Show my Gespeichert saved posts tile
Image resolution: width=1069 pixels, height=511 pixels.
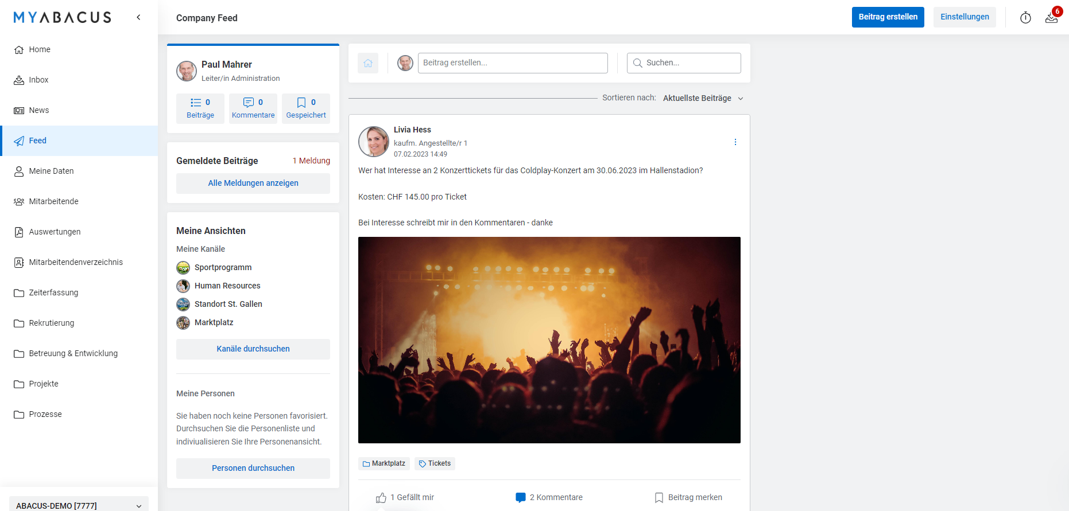coord(306,108)
